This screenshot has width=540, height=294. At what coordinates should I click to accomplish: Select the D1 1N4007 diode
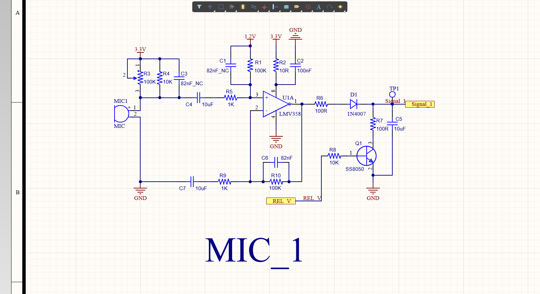coord(353,104)
